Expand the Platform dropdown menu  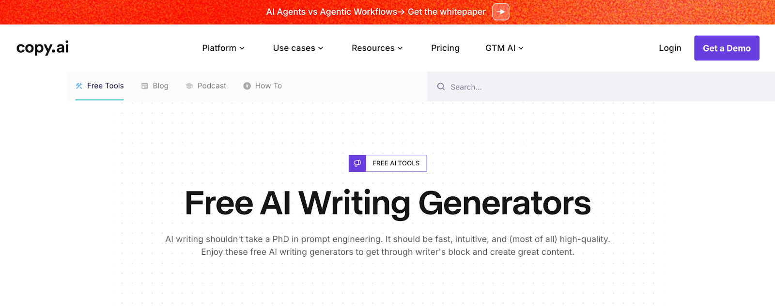(x=223, y=48)
